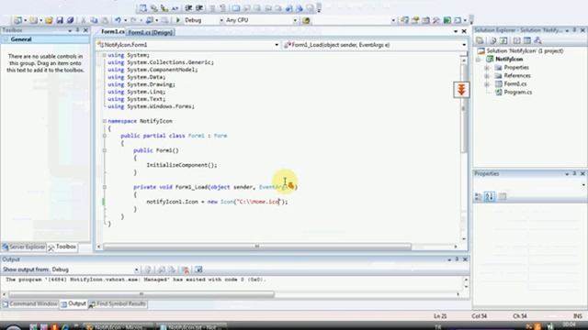Click the Undo arrow icon
The image size is (588, 330).
pos(118,20)
